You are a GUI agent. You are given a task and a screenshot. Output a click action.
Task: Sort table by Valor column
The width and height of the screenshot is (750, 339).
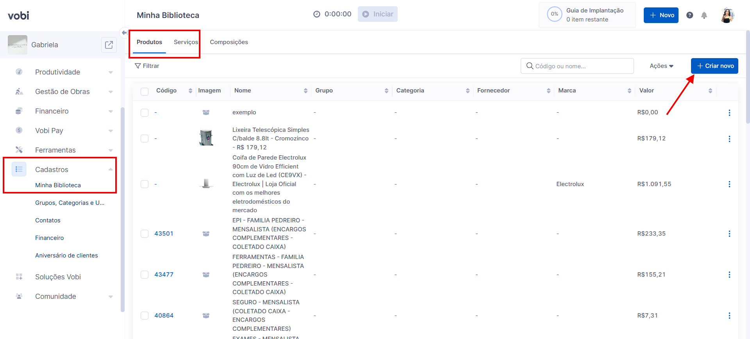pos(710,91)
